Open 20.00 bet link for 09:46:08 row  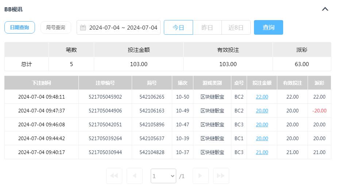point(262,124)
